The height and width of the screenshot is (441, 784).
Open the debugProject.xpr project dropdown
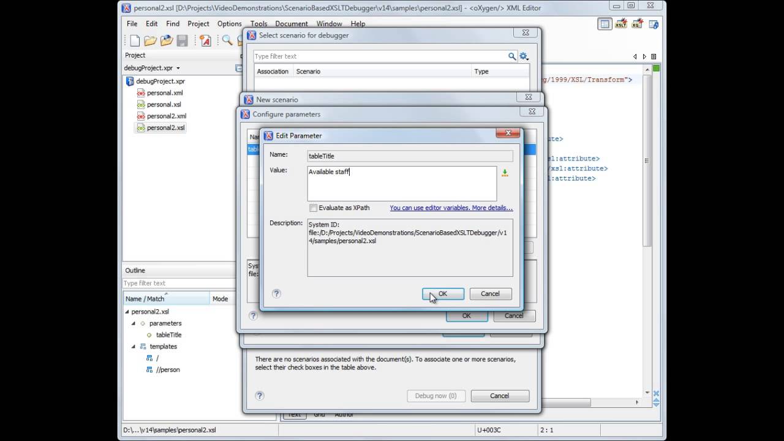[x=178, y=68]
